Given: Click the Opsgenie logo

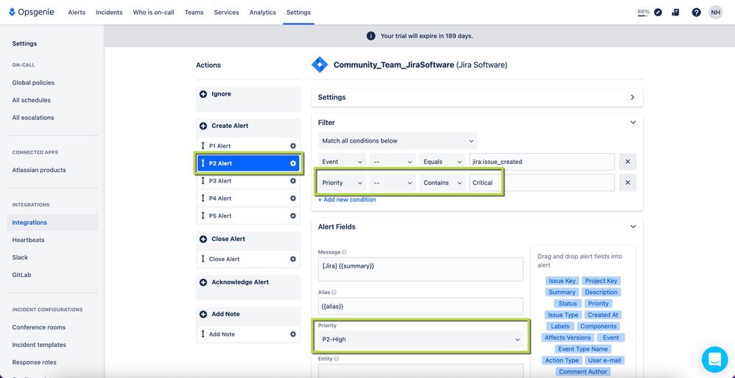Looking at the screenshot, I should click(32, 13).
